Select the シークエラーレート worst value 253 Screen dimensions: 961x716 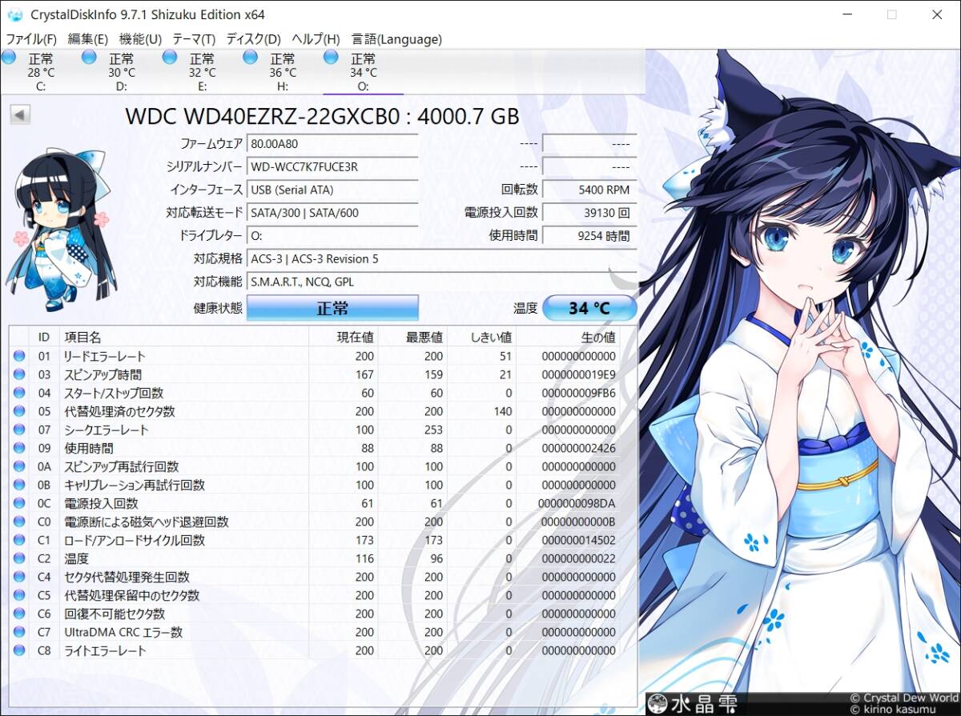tap(433, 430)
